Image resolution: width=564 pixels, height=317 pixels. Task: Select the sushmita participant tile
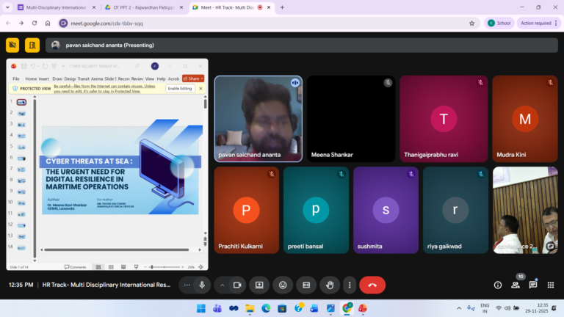[386, 210]
